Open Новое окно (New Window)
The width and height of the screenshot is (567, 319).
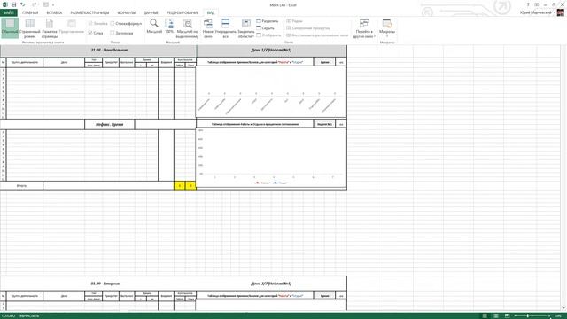tap(208, 28)
